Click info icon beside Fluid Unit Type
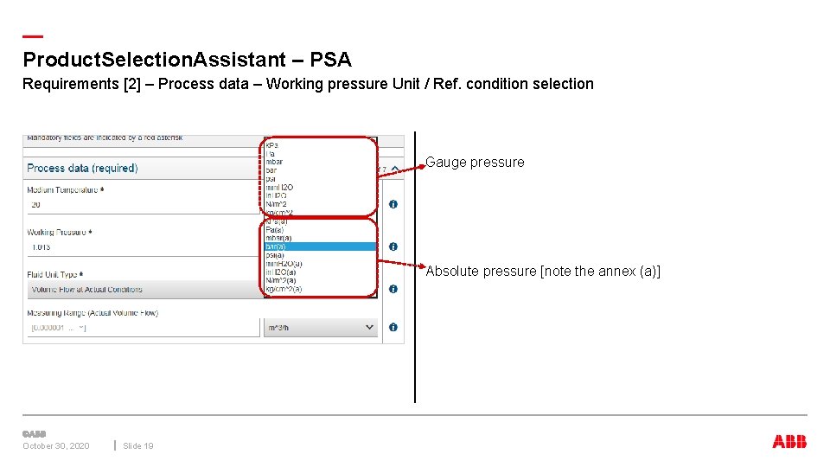The height and width of the screenshot is (467, 830). pos(393,289)
